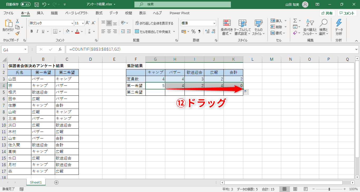This screenshot has height=192, width=360.
Task: Switch to the 数式 tab
Action: 99,13
